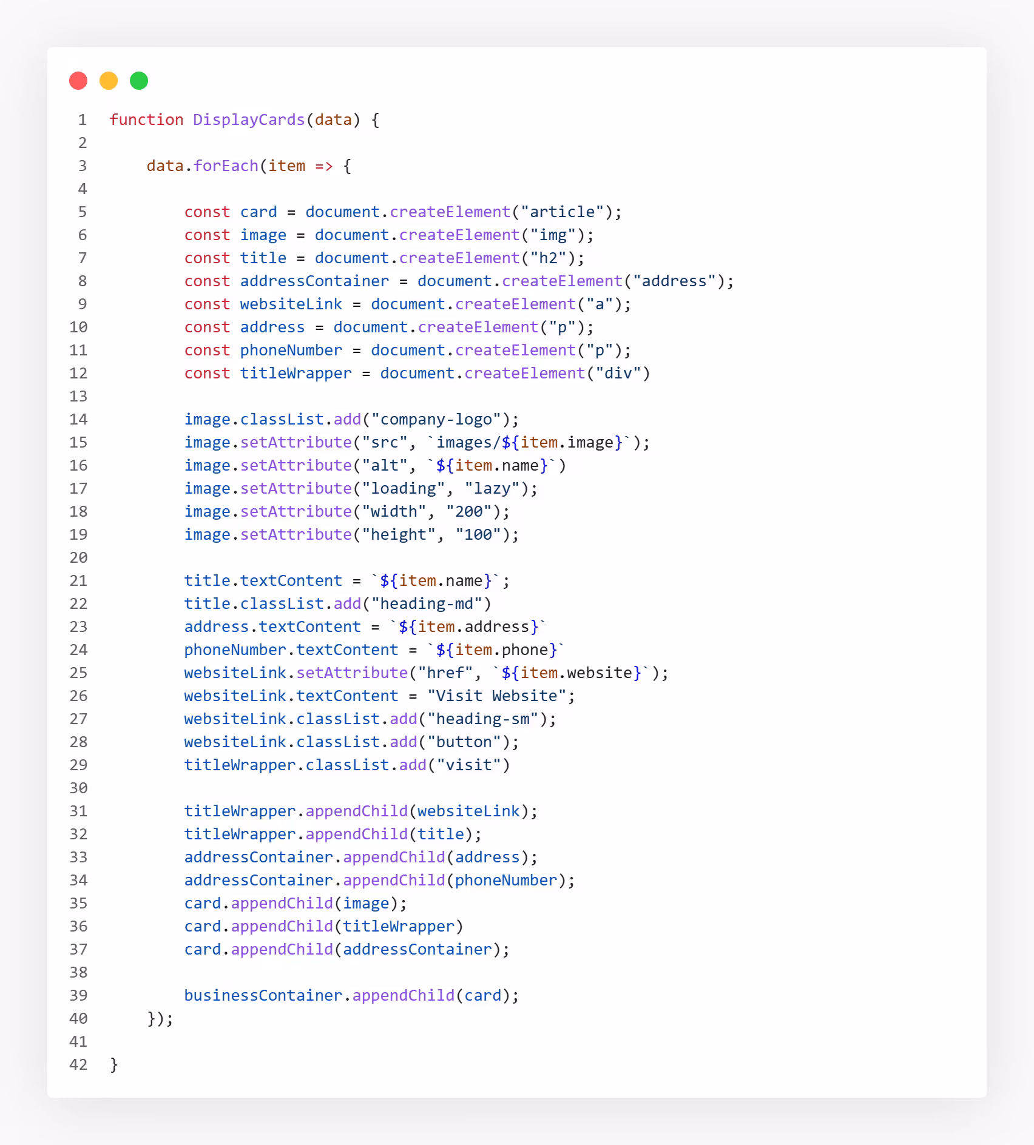This screenshot has height=1145, width=1034.
Task: Click the green maximize dot
Action: (139, 81)
